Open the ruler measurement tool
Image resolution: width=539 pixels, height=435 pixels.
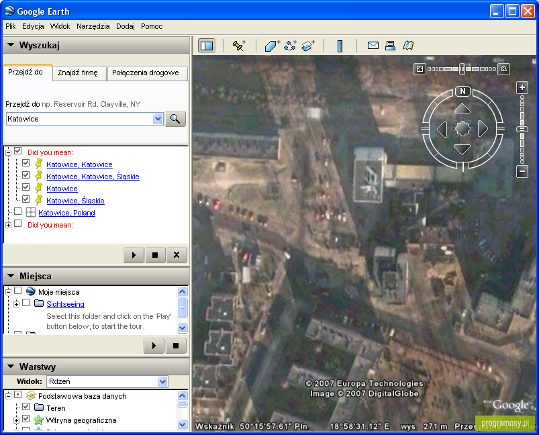pyautogui.click(x=340, y=46)
